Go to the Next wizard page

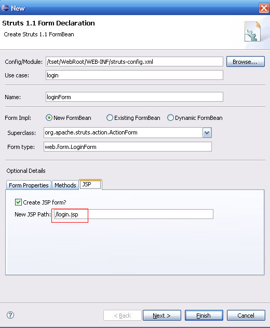point(162,315)
